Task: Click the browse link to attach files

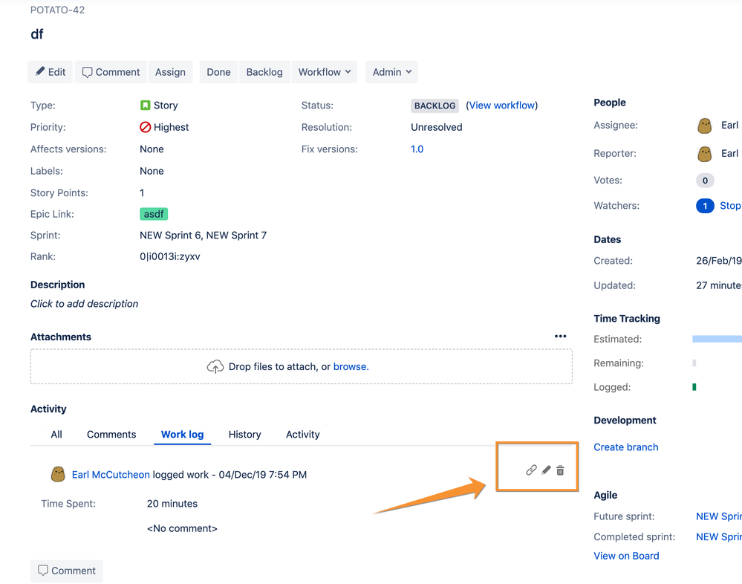Action: pos(351,366)
